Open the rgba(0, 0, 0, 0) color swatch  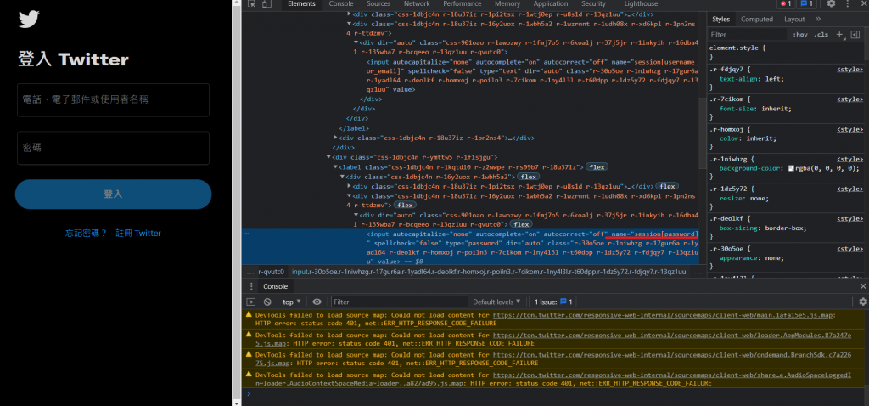tap(791, 168)
